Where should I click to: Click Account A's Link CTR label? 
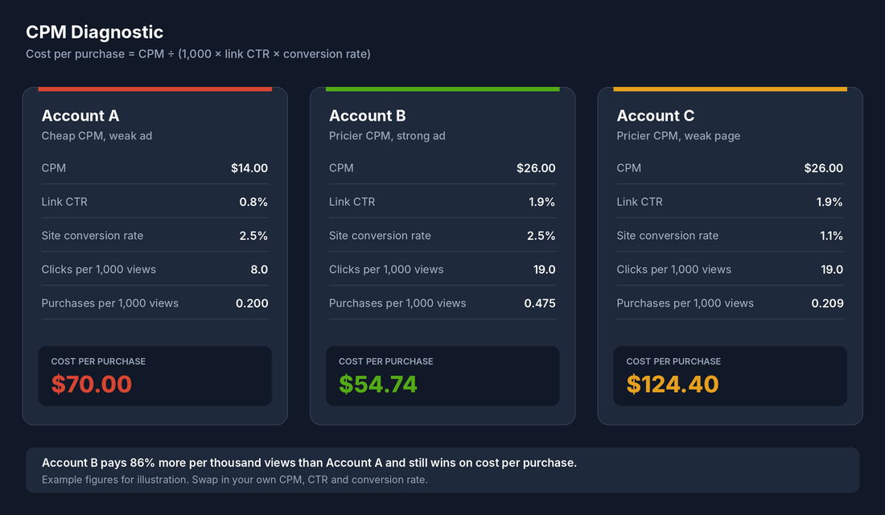64,202
